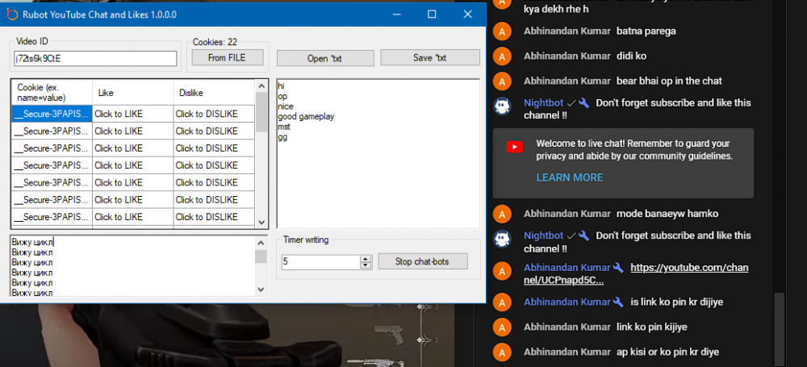Click down arrow on timer spinner
Screen dimensions: 807x367
click(x=365, y=265)
